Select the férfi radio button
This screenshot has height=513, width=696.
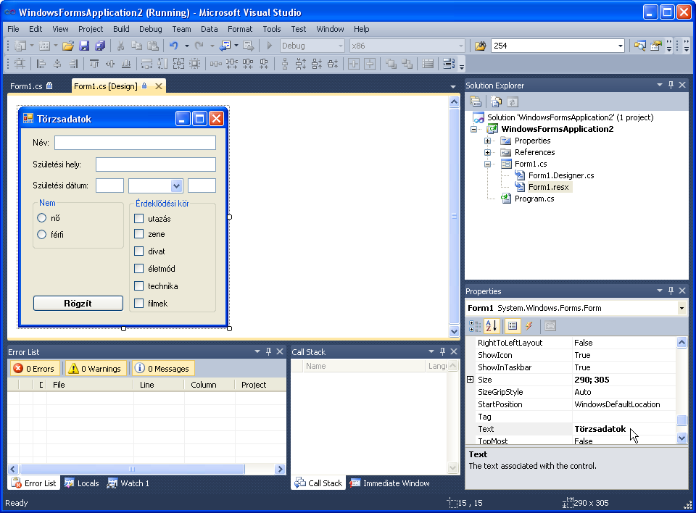click(42, 234)
